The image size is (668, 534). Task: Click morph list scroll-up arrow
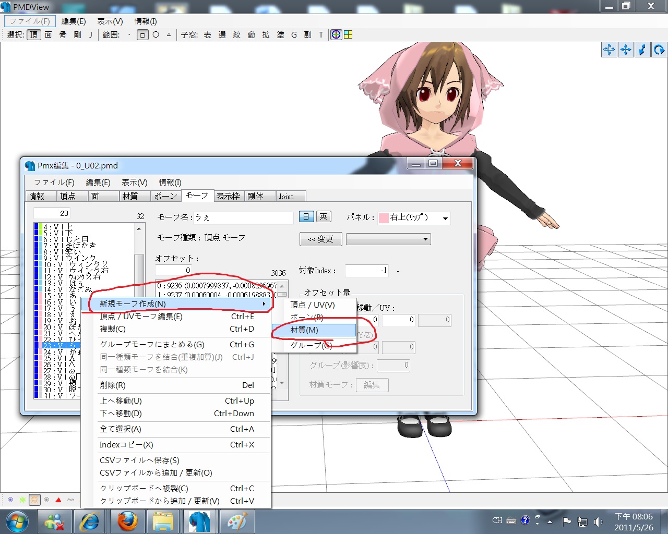pos(139,228)
